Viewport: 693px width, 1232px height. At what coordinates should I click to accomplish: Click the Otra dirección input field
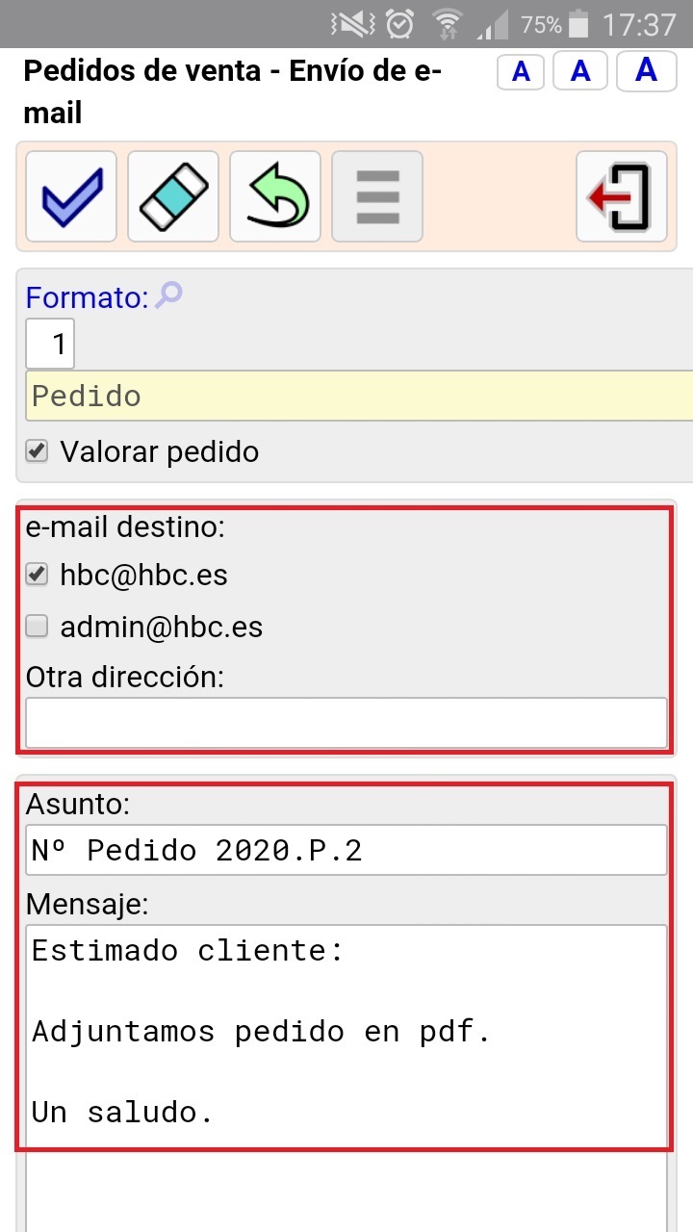[346, 722]
